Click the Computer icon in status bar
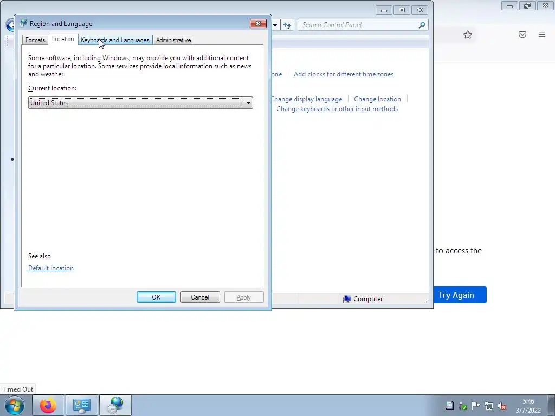555x416 pixels. coord(346,299)
